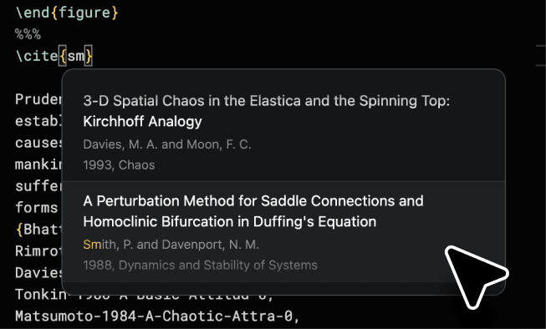The height and width of the screenshot is (329, 546).
Task: Click the partially visible third suggestion row
Action: 283,288
